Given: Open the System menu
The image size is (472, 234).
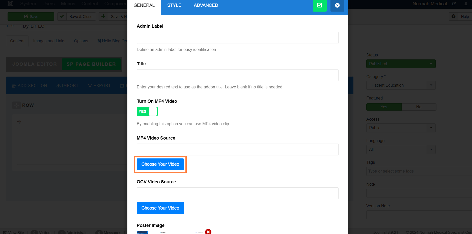Looking at the screenshot, I should [28, 4].
